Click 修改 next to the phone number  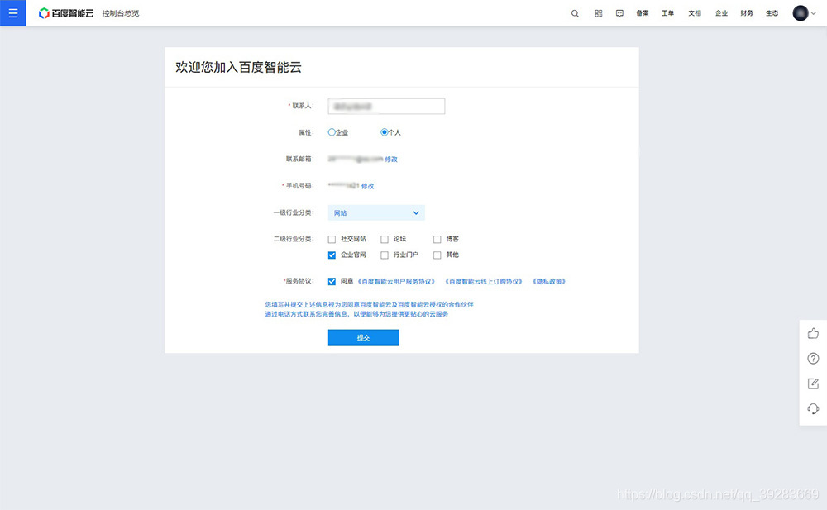tap(368, 186)
